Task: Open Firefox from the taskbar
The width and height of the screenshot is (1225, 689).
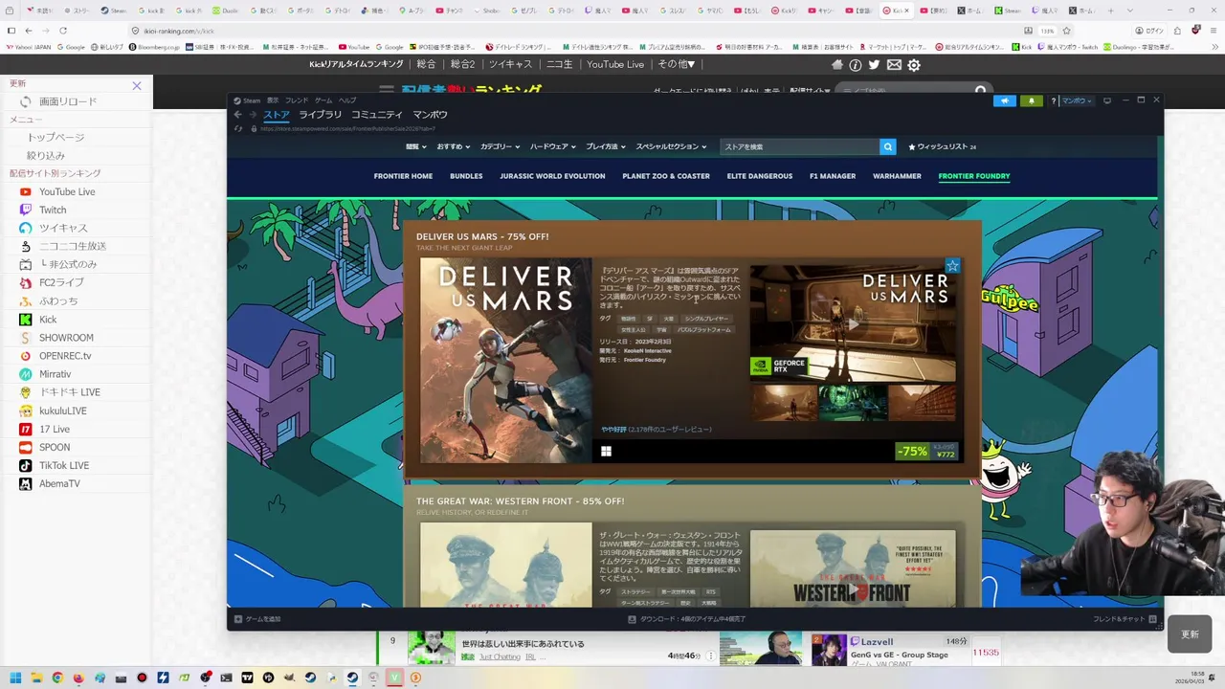Action: (x=78, y=678)
